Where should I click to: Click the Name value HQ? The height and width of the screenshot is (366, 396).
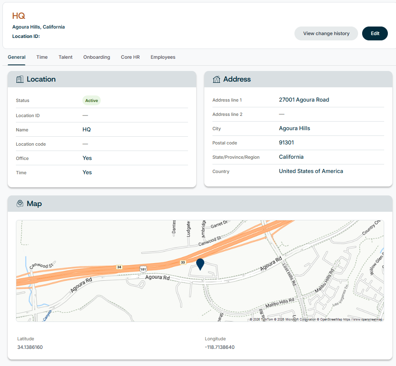[x=86, y=130]
